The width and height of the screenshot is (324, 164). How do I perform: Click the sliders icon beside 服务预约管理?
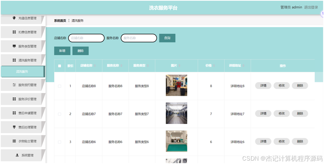click(14, 85)
